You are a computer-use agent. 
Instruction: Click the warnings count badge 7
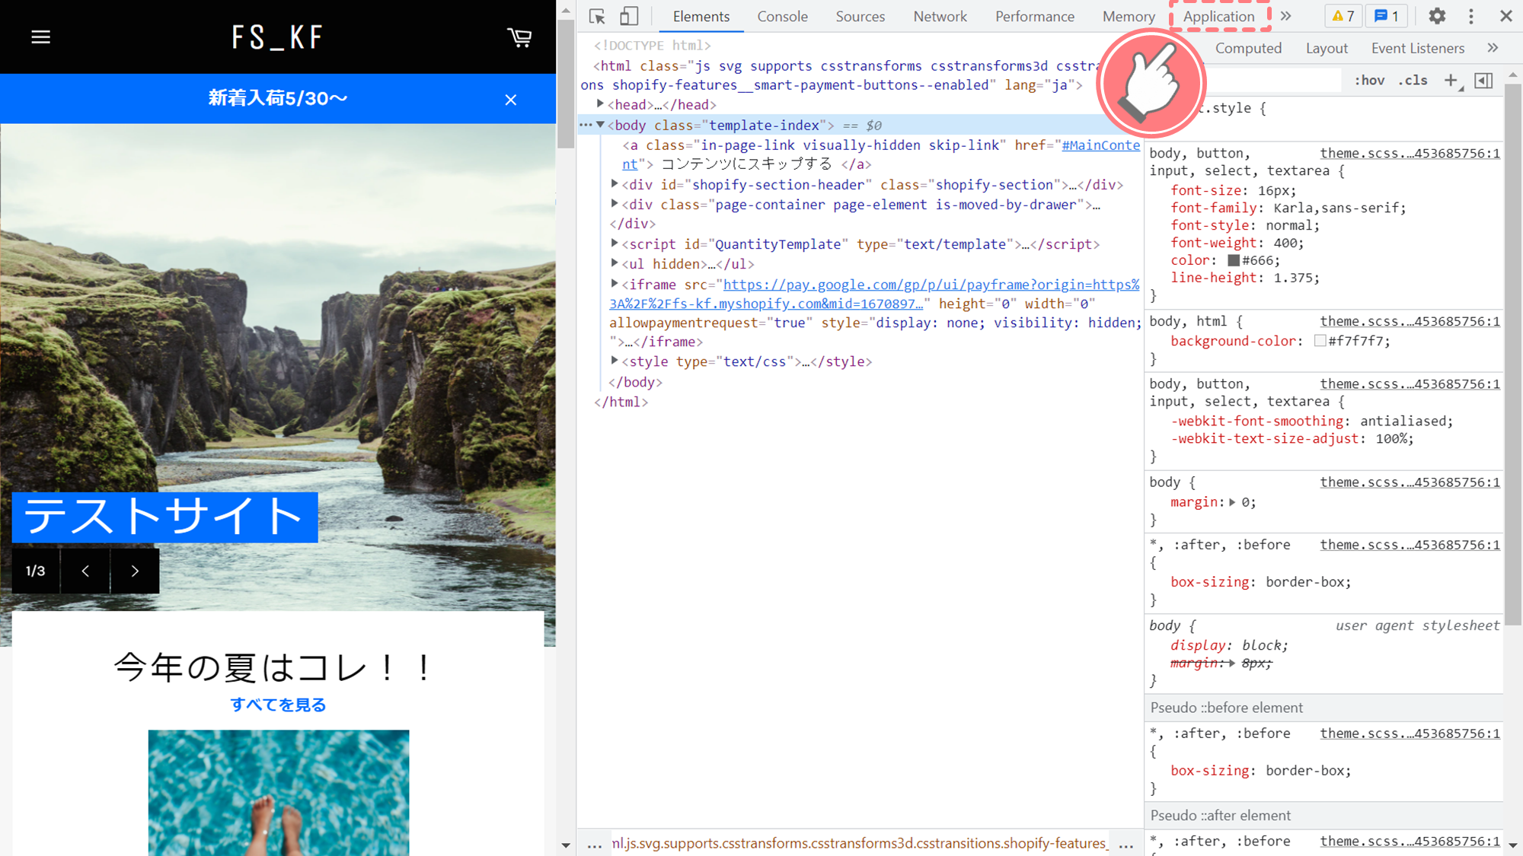click(x=1343, y=16)
